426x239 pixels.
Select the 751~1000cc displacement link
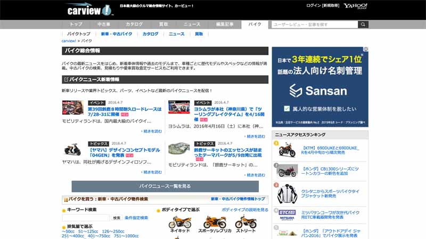tap(126, 236)
